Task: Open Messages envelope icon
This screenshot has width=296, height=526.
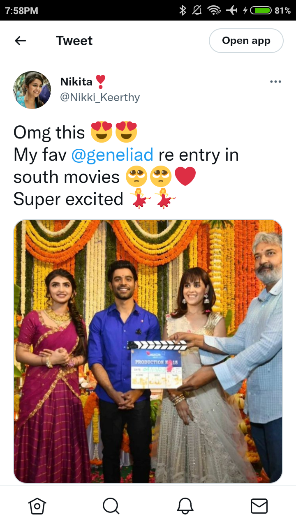Action: point(259,506)
